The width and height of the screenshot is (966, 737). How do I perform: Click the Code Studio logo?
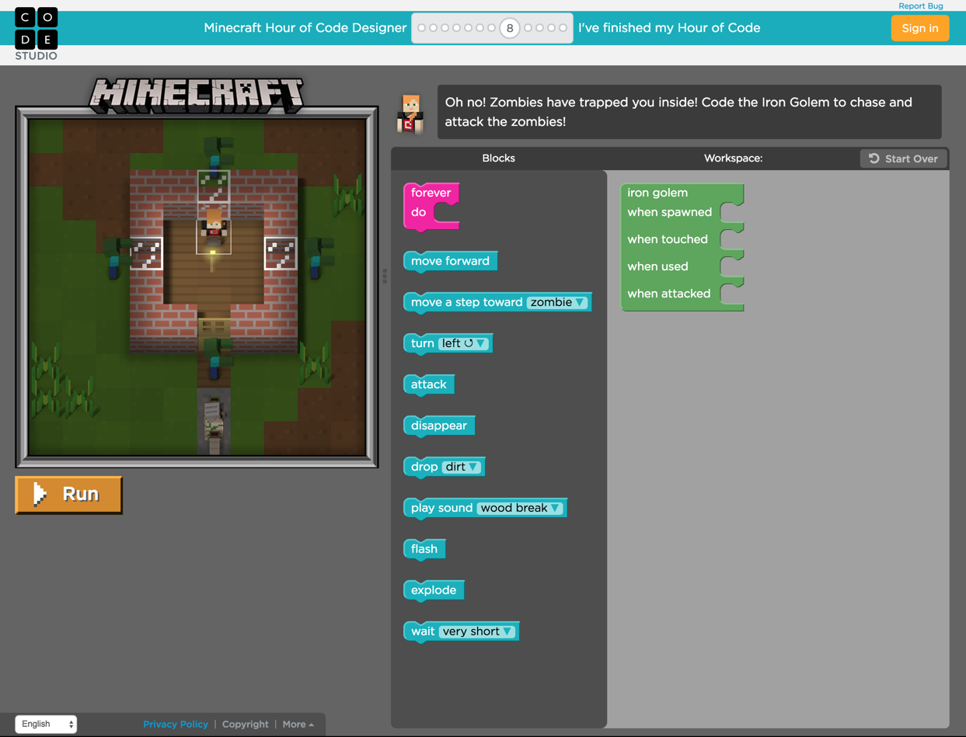(x=36, y=31)
